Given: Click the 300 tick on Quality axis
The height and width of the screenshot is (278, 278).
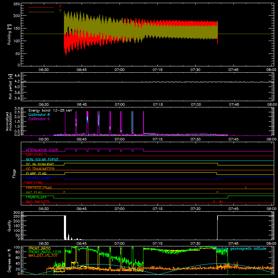Looking at the screenshot, I should click(x=16, y=213).
